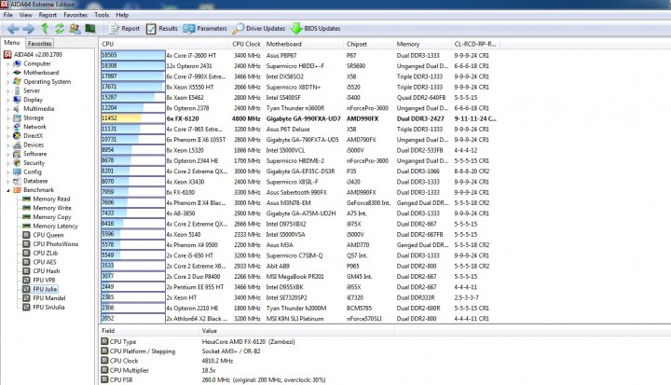Select the 6x FX-6120 result row
The image size is (671, 385).
[x=299, y=118]
